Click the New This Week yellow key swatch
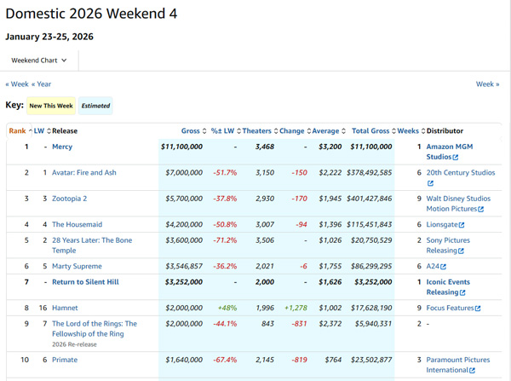 point(51,106)
